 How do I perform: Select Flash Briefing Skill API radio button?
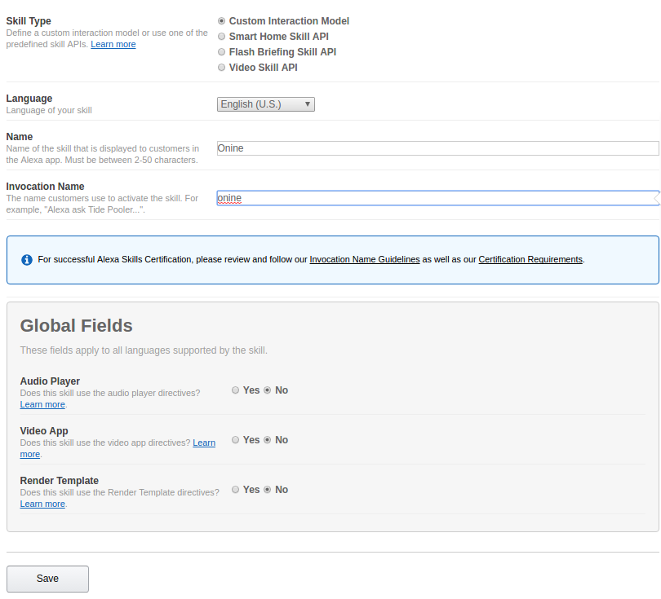222,52
